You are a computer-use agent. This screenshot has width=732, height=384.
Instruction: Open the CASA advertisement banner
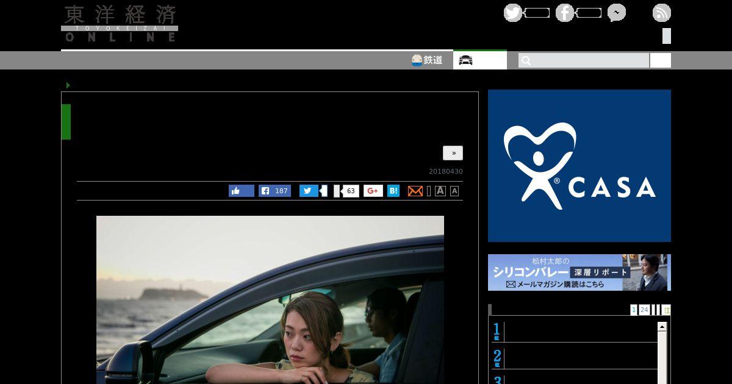[x=579, y=166]
